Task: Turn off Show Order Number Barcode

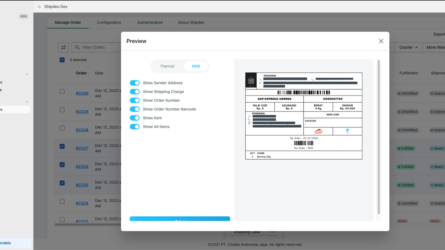Action: (x=135, y=109)
